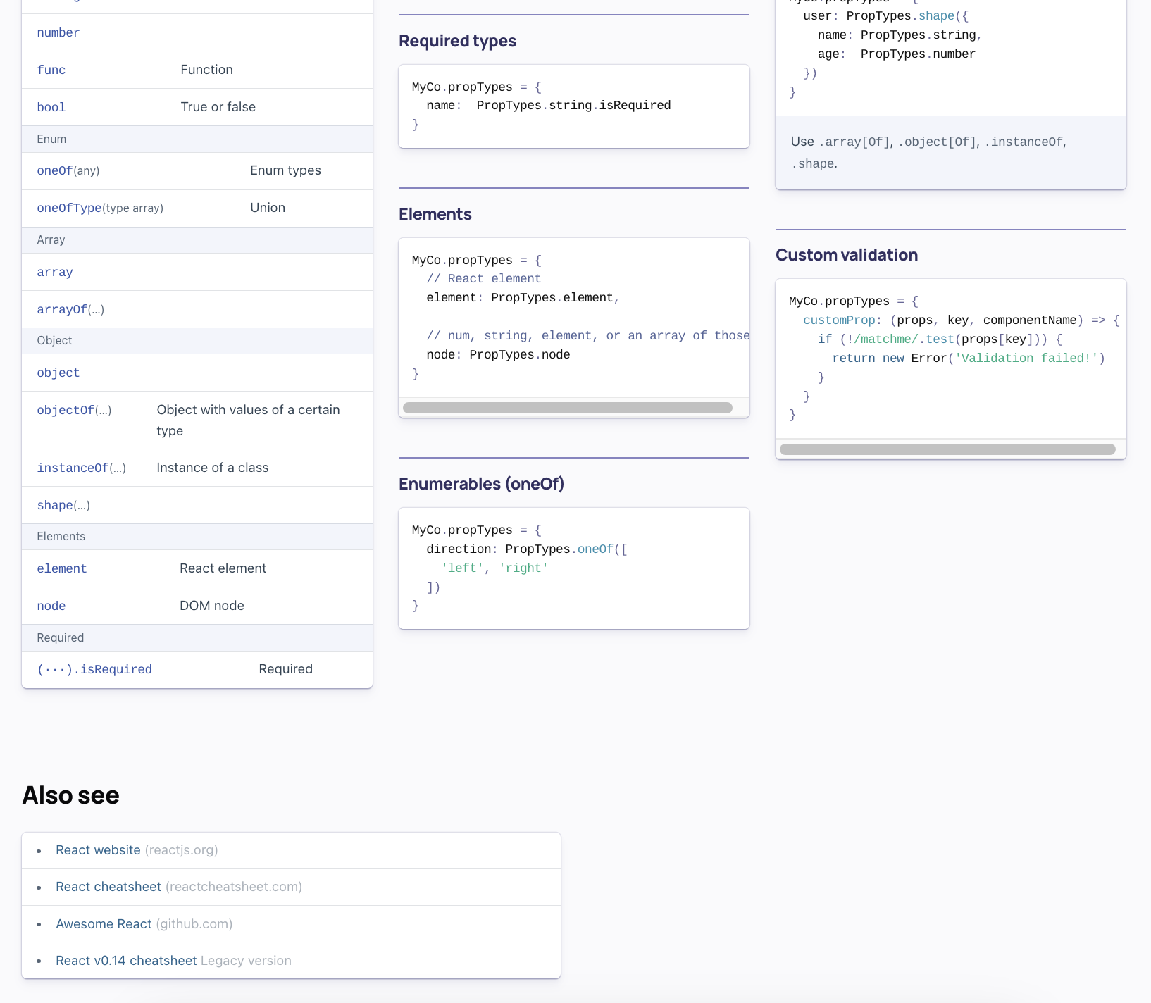1151x1003 pixels.
Task: Click the Elements section heading
Action: pos(435,214)
